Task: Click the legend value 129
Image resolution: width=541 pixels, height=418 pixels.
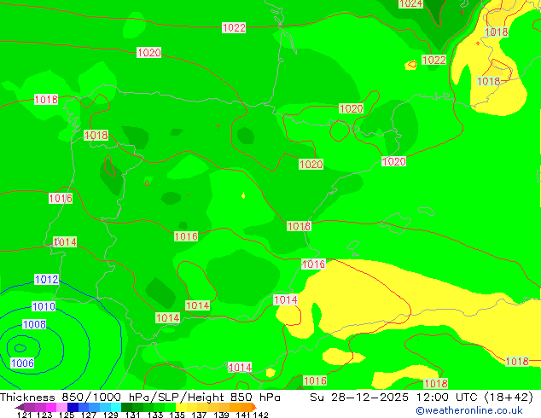Action: 110,415
